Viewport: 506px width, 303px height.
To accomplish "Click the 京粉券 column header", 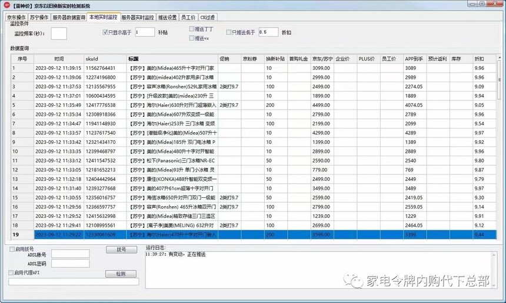I will click(x=253, y=59).
